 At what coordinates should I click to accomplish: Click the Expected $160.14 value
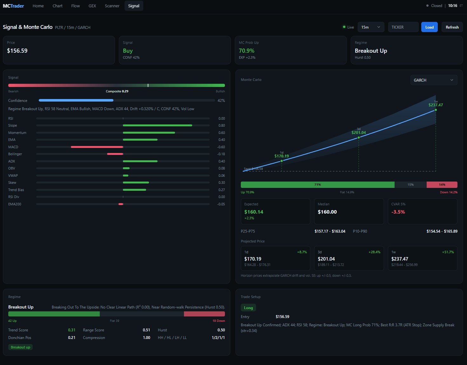pos(254,212)
